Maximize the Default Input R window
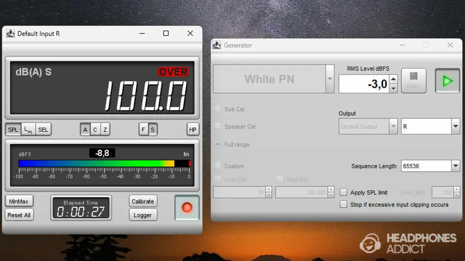The image size is (465, 261). click(x=166, y=33)
